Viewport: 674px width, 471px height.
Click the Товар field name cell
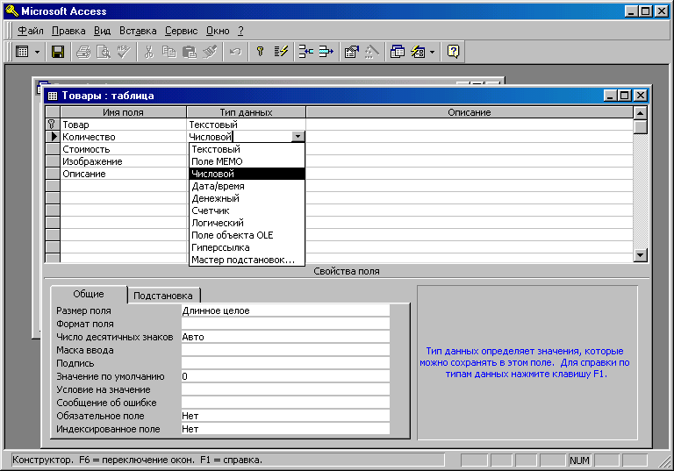point(124,125)
